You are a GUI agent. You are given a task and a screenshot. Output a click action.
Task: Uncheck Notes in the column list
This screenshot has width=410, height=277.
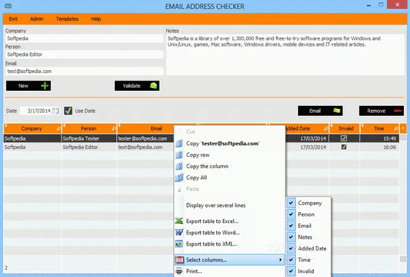coord(292,237)
